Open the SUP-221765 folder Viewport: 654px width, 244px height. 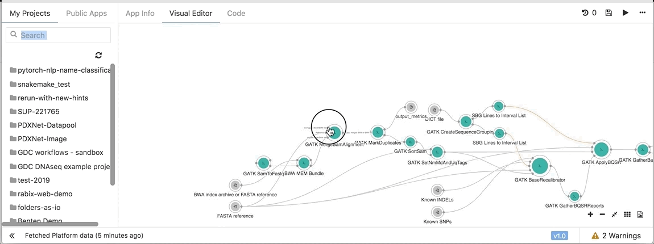pos(35,112)
